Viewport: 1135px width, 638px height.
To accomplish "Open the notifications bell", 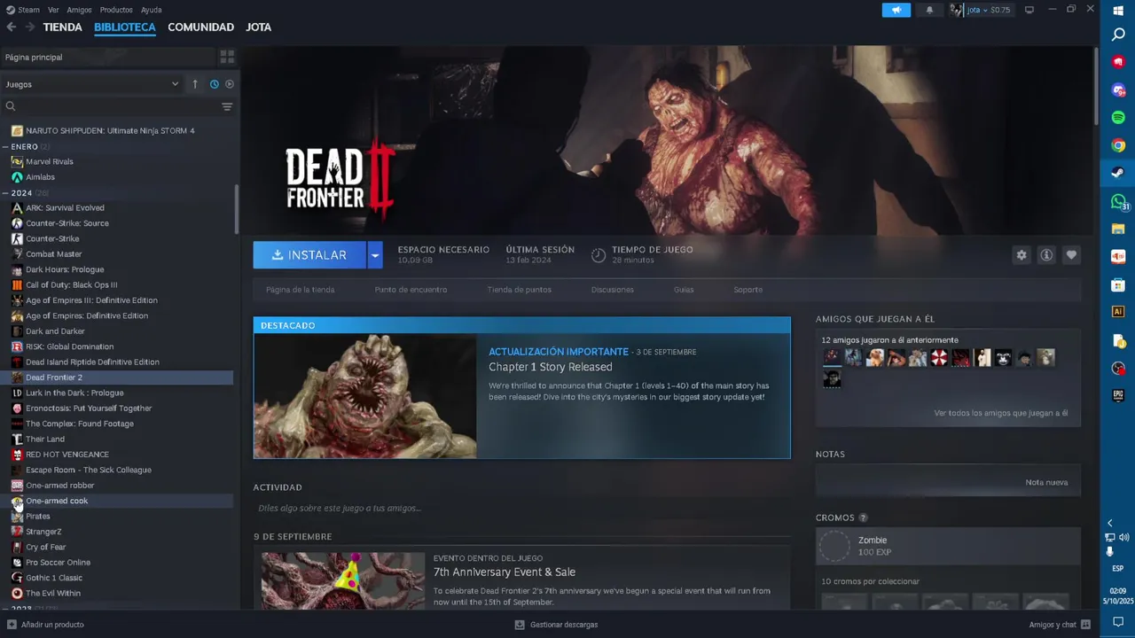I will tap(929, 10).
